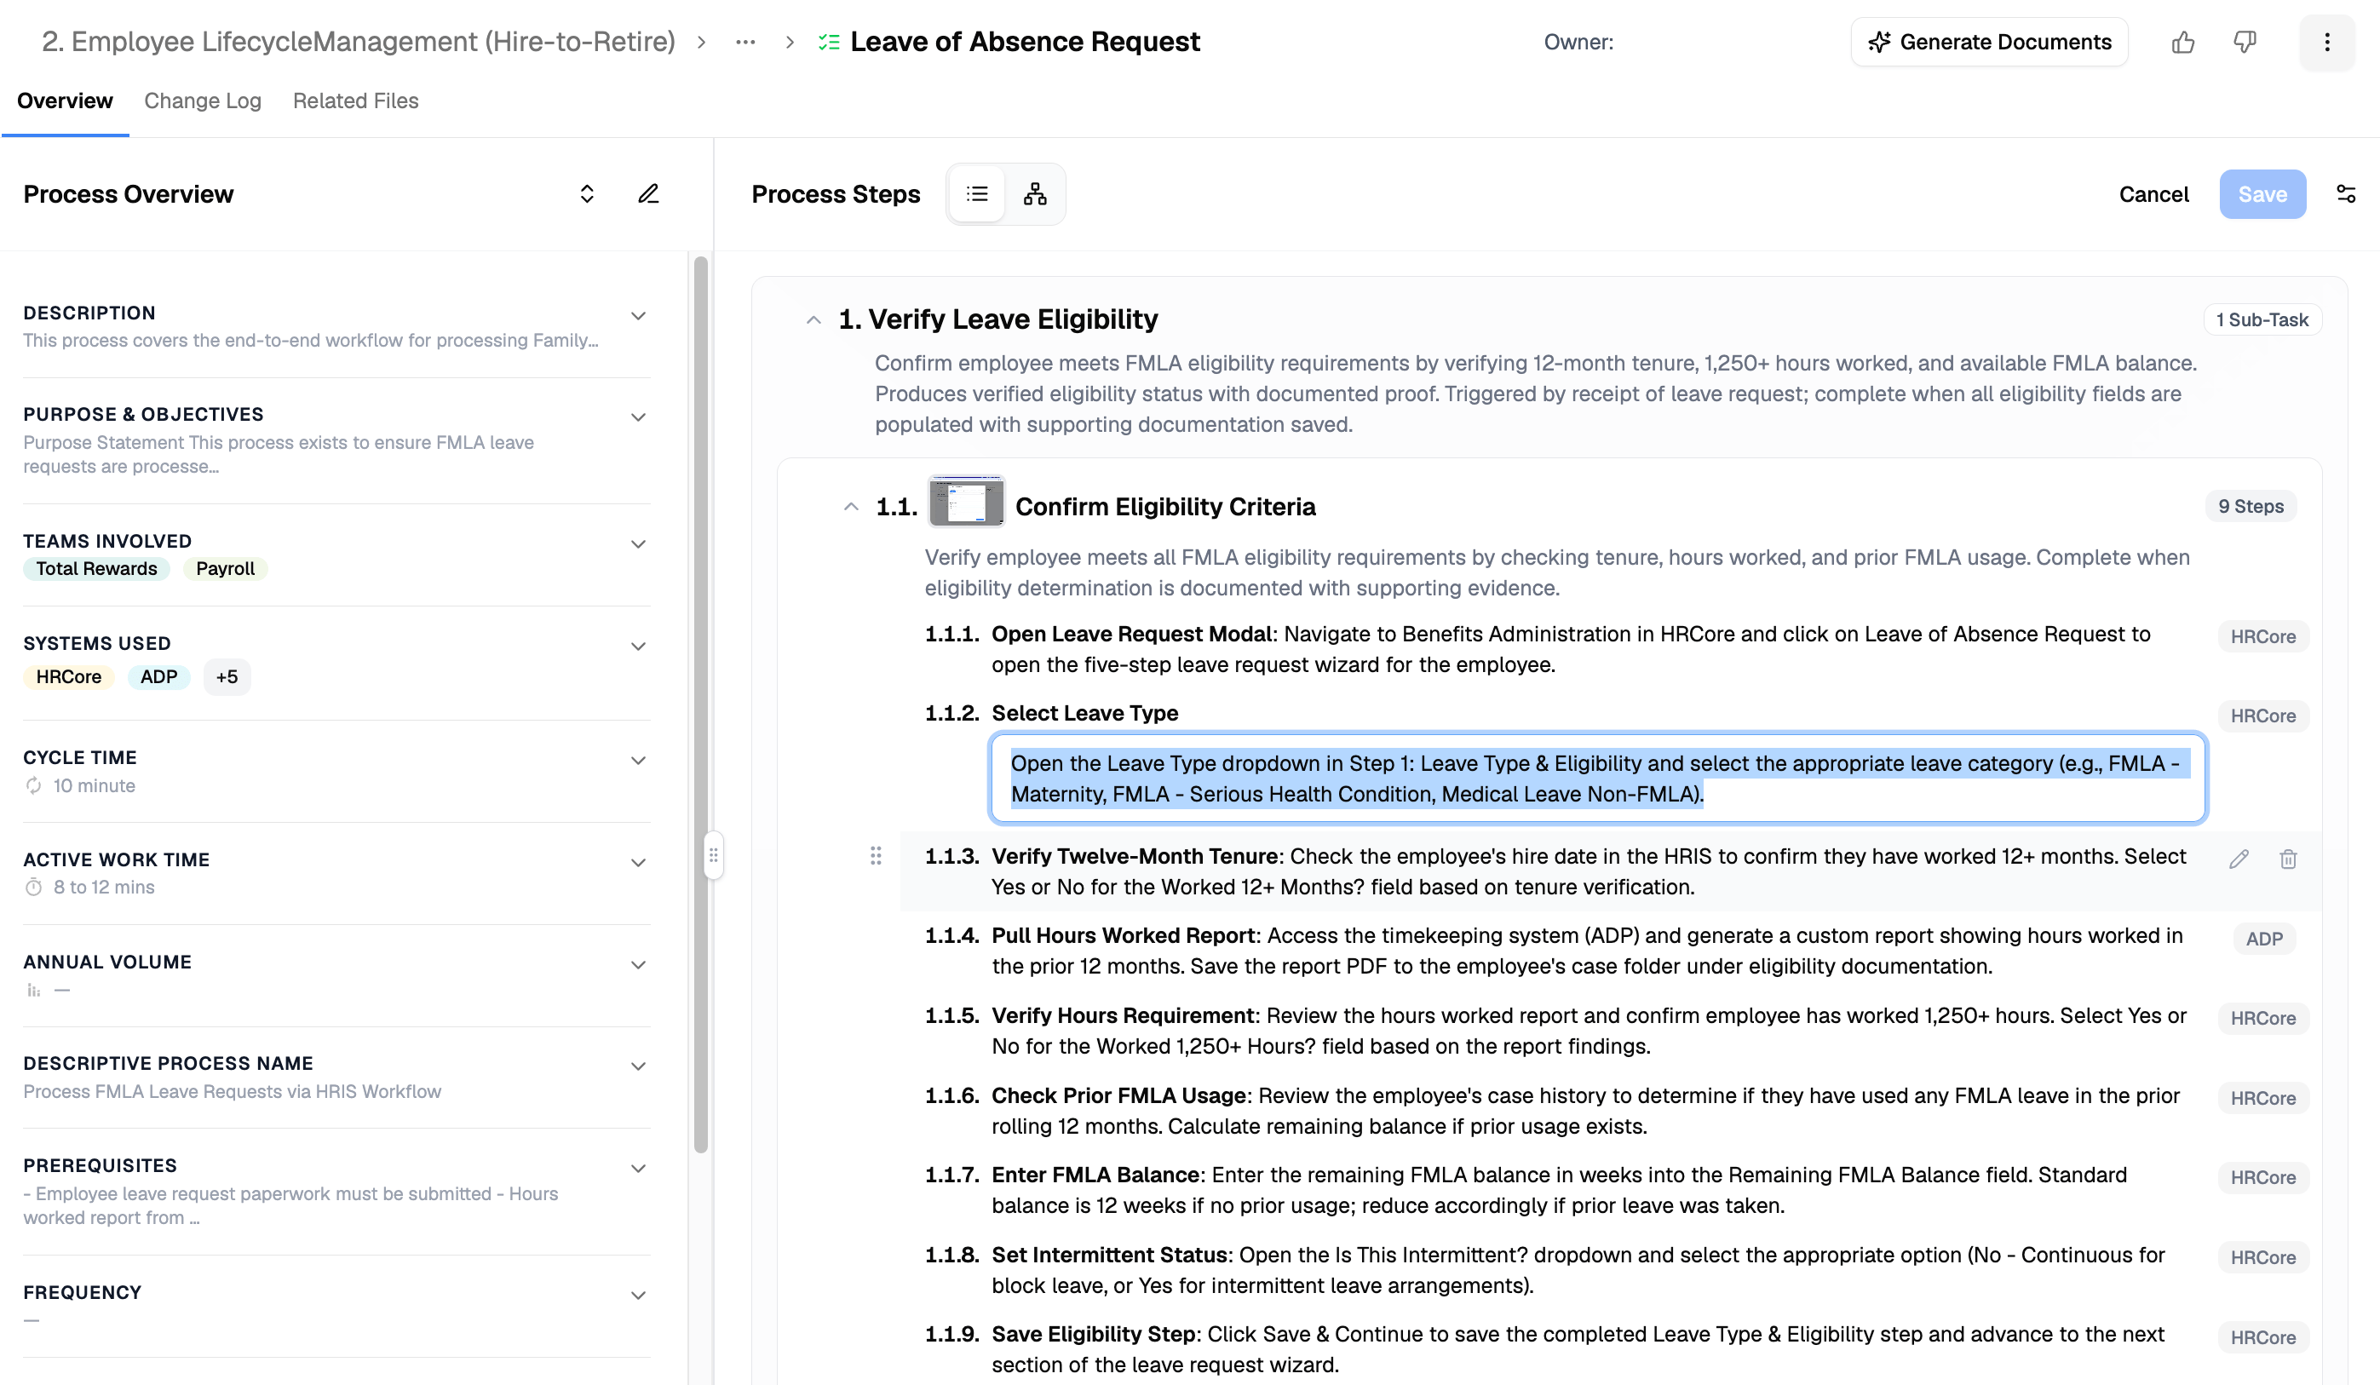Switch to the Overview tab

coord(66,101)
